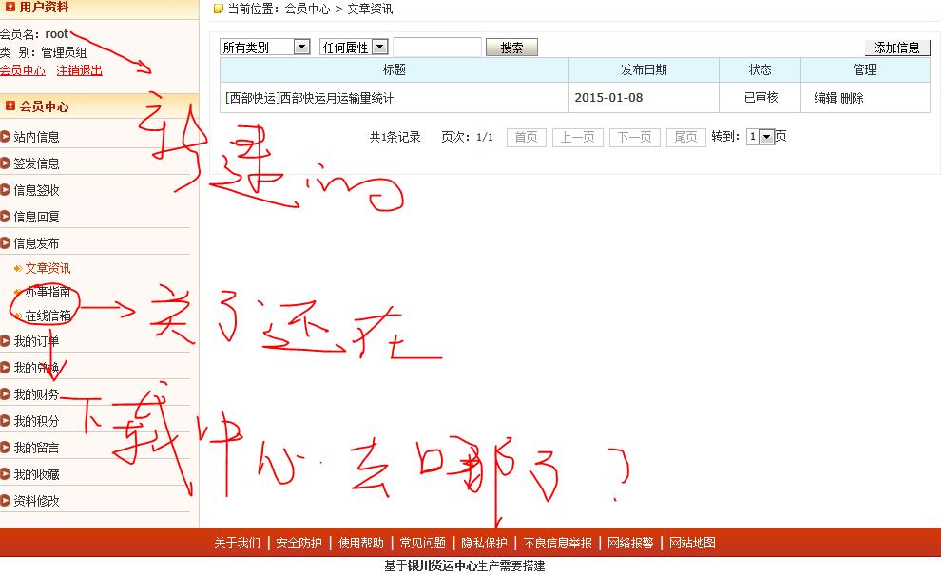Open 文章资讯 under 信息发布
The image size is (944, 574).
pyautogui.click(x=48, y=268)
